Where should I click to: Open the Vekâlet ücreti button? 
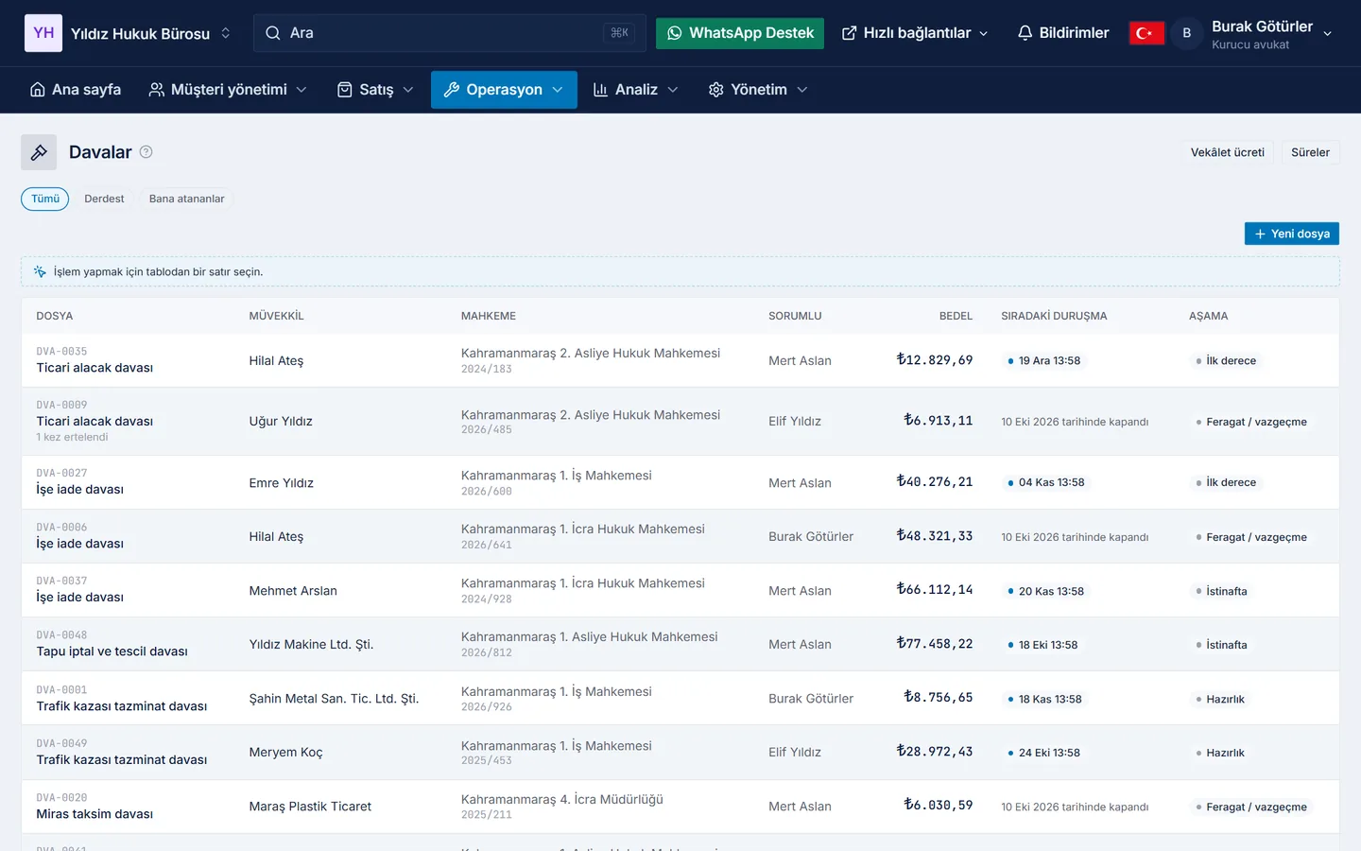(x=1228, y=152)
